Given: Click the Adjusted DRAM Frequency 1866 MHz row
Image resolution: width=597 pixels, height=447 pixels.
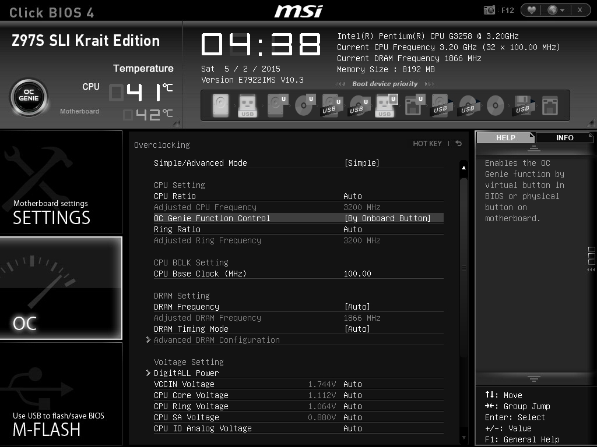Looking at the screenshot, I should click(x=298, y=318).
